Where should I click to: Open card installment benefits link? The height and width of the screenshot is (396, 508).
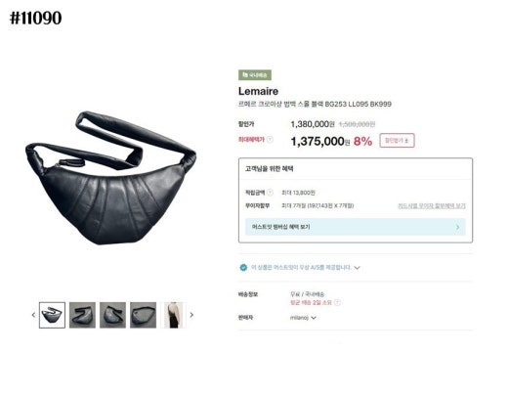coord(432,205)
